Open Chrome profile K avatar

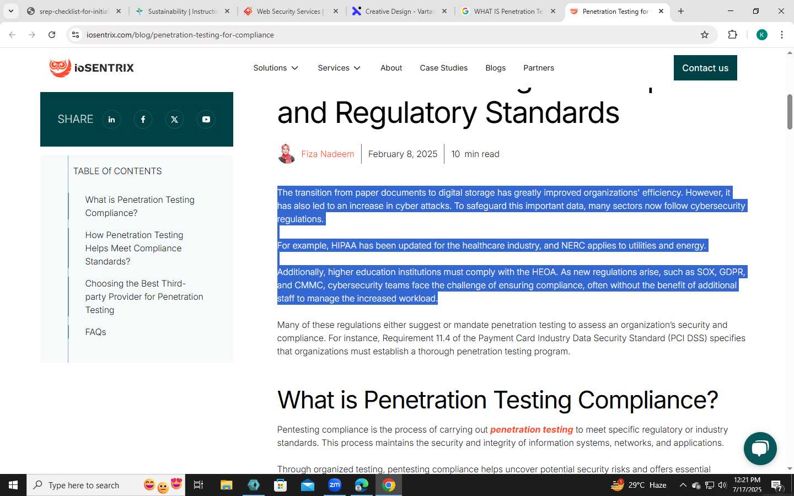point(761,35)
